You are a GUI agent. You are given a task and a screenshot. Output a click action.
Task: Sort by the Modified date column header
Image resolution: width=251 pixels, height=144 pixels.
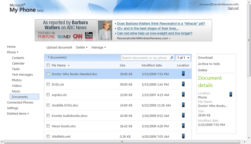(x=152, y=65)
